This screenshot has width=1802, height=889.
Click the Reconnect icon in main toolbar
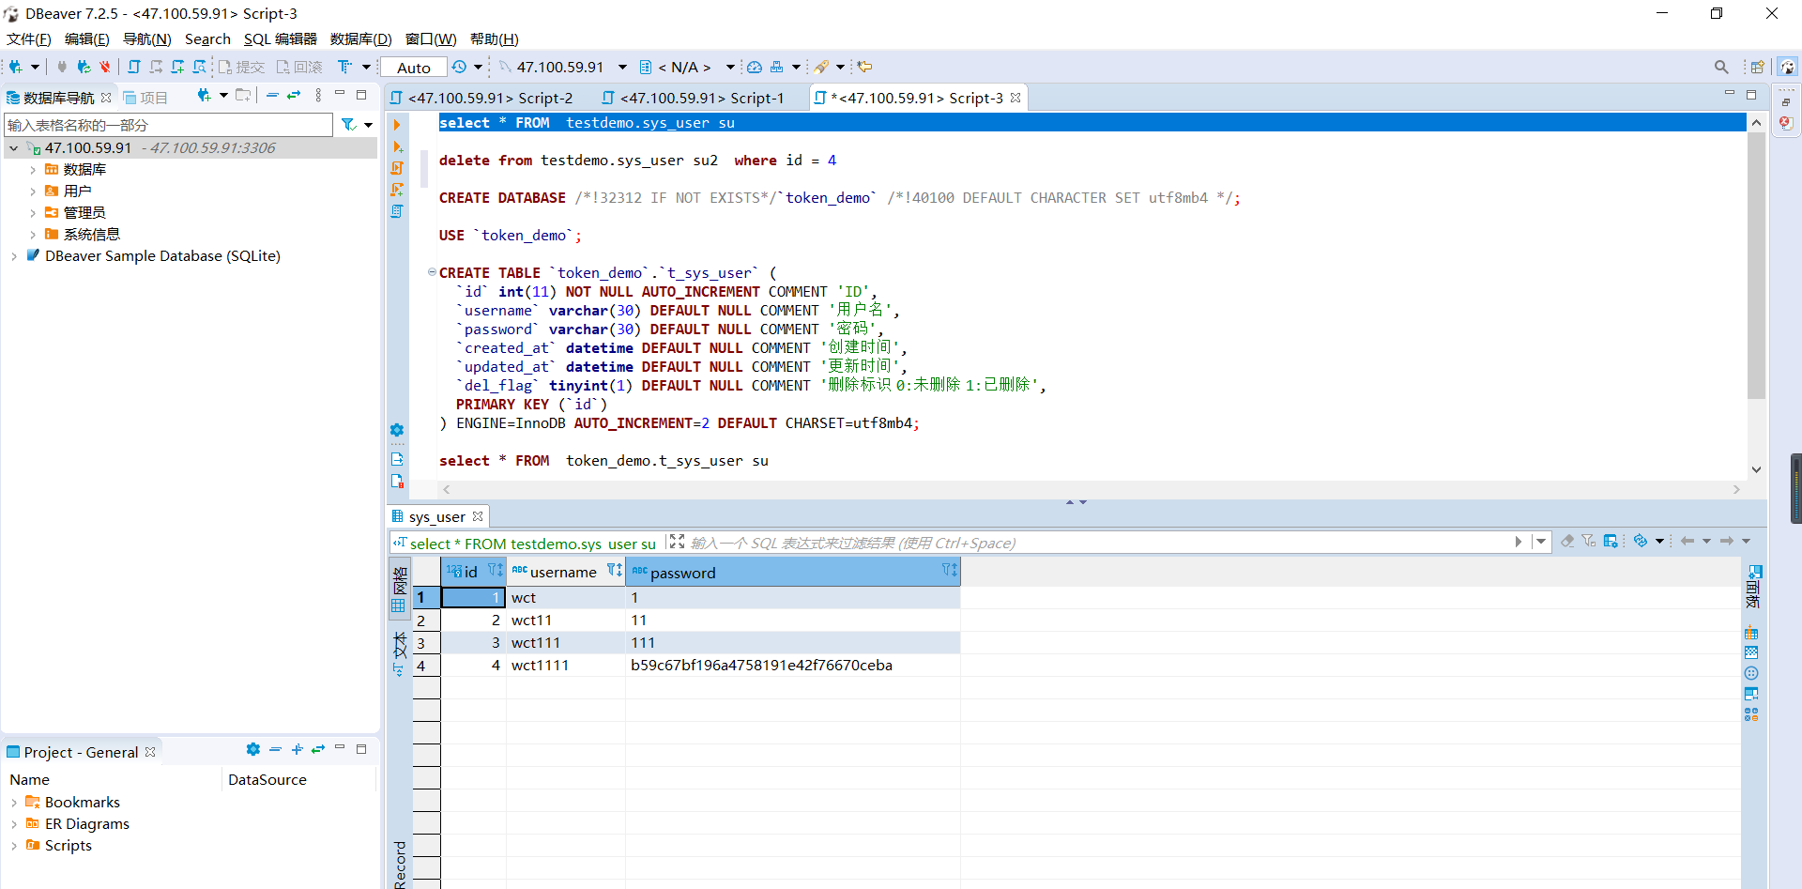click(84, 67)
